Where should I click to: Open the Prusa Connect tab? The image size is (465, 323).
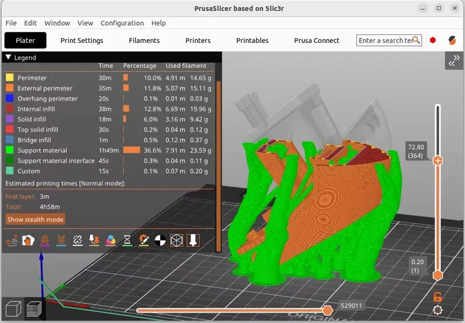tap(317, 40)
